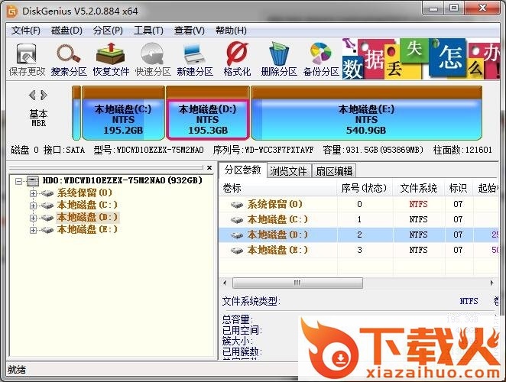Click Quick Partition (快速分区) icon
Image resolution: width=506 pixels, height=382 pixels.
153,60
